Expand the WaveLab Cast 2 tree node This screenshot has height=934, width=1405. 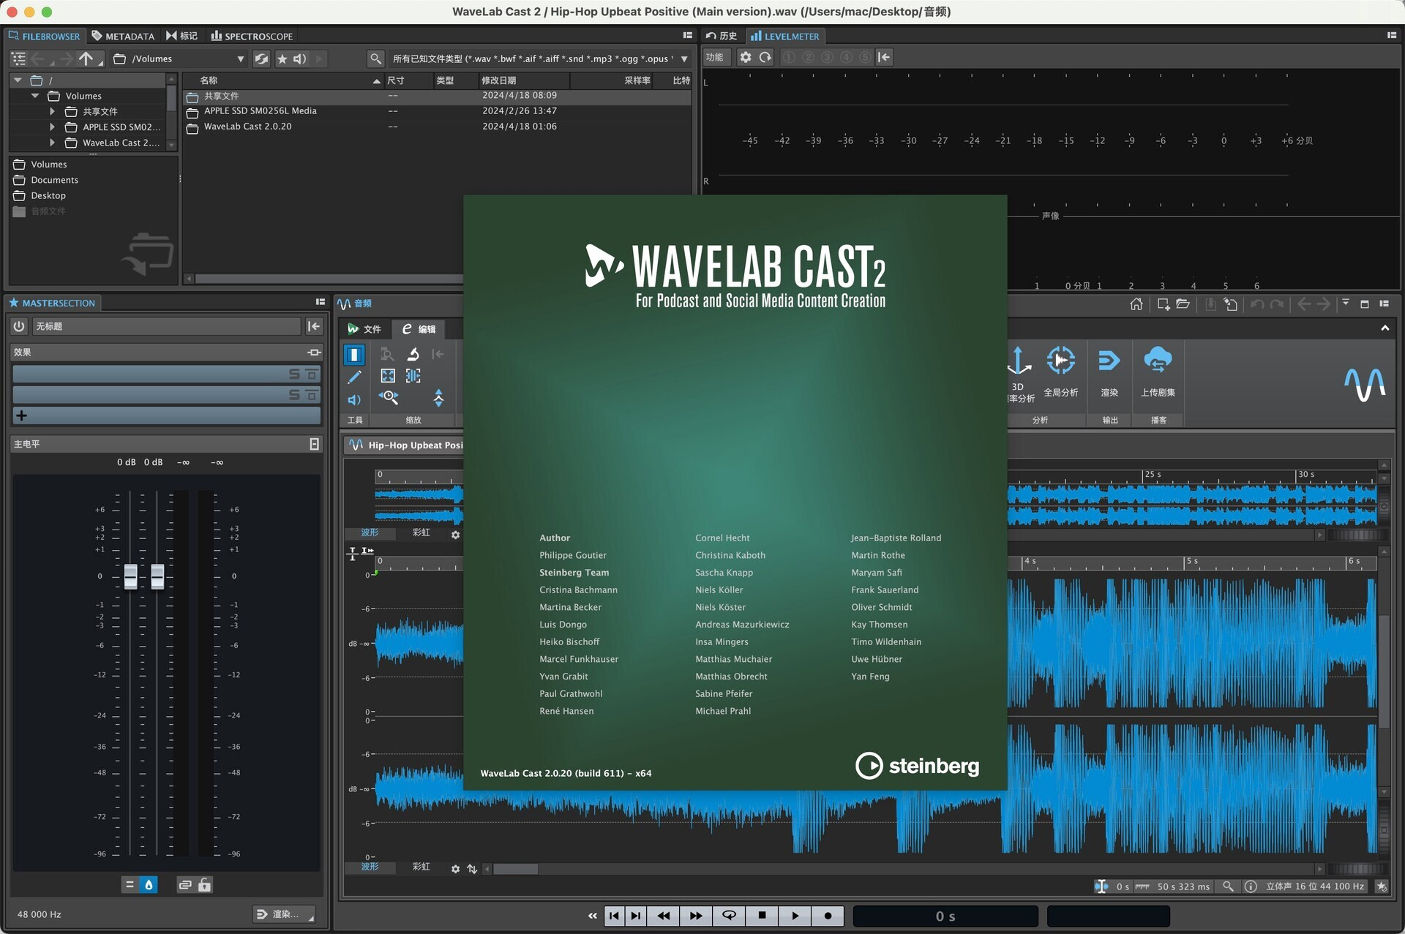coord(52,143)
